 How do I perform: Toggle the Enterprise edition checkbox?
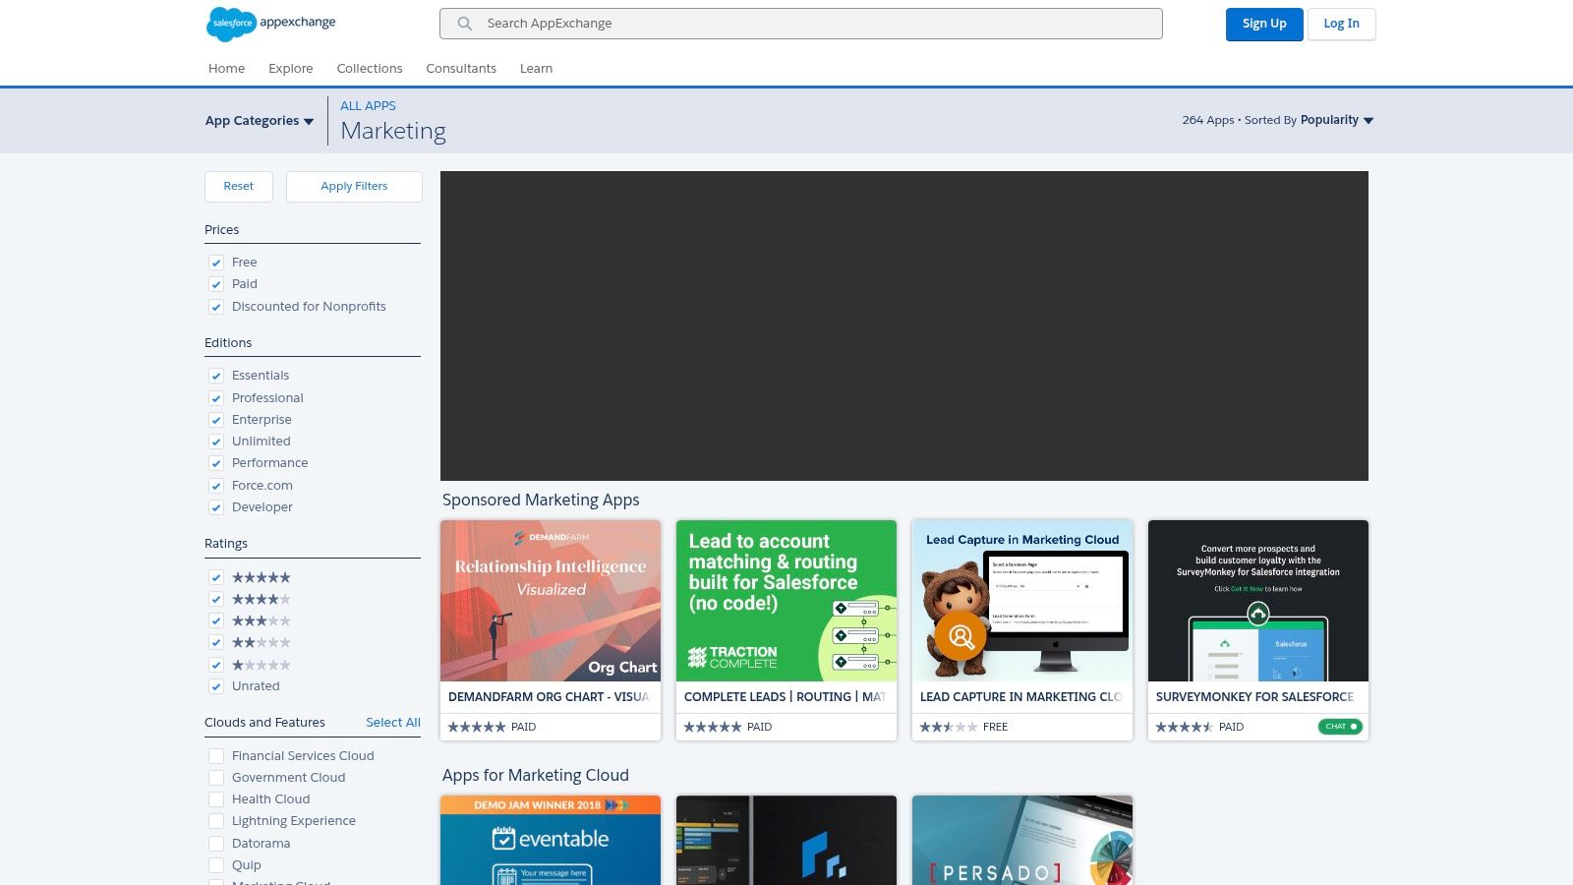(x=216, y=420)
